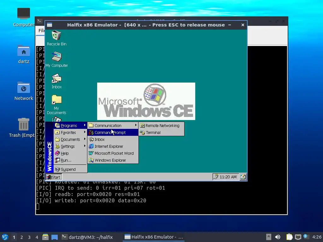
Task: Select the My Computer icon in Windows CE
Action: (56, 60)
